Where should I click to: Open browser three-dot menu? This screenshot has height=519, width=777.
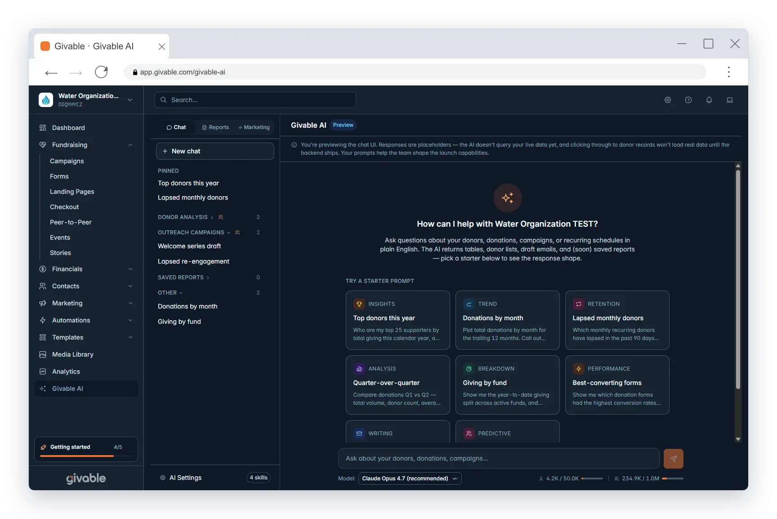point(729,72)
